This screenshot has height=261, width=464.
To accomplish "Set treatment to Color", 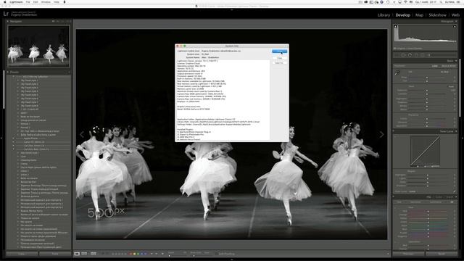I will pos(435,66).
